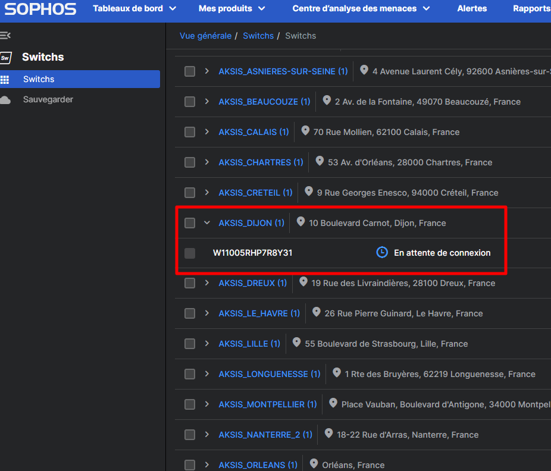Click the location pin next to AKSIS_DIJON

[300, 222]
